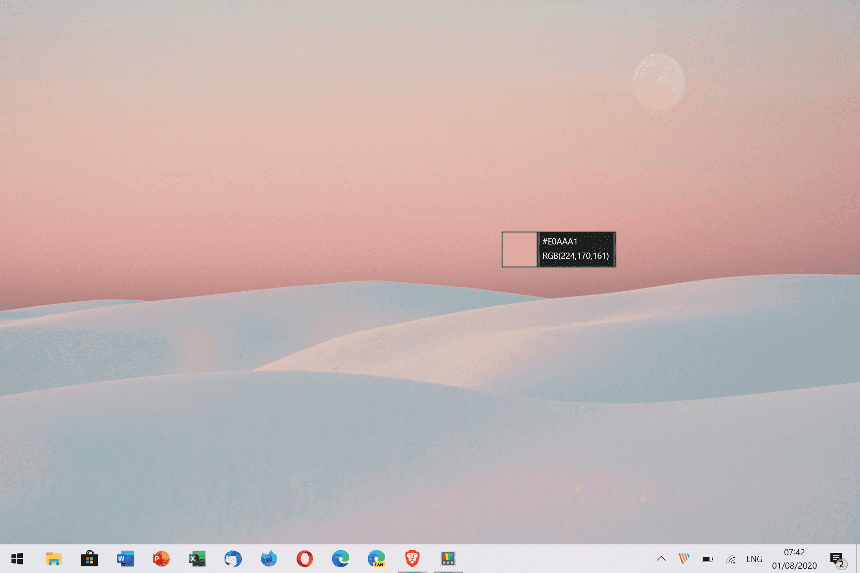Launch Opera browser from the taskbar
The height and width of the screenshot is (573, 860).
(x=304, y=559)
